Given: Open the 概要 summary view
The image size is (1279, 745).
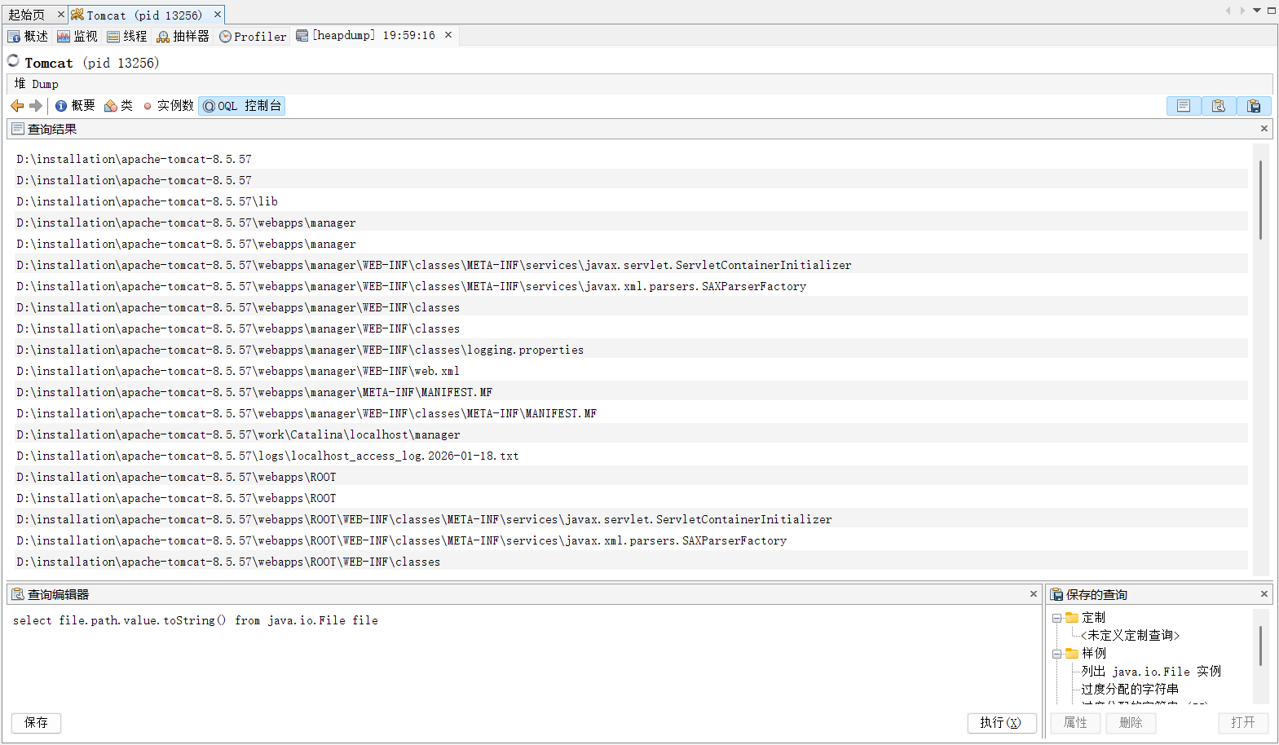Looking at the screenshot, I should point(75,106).
